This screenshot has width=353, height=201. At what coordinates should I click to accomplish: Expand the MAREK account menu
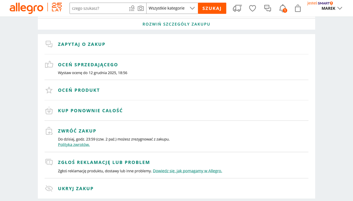click(x=331, y=8)
